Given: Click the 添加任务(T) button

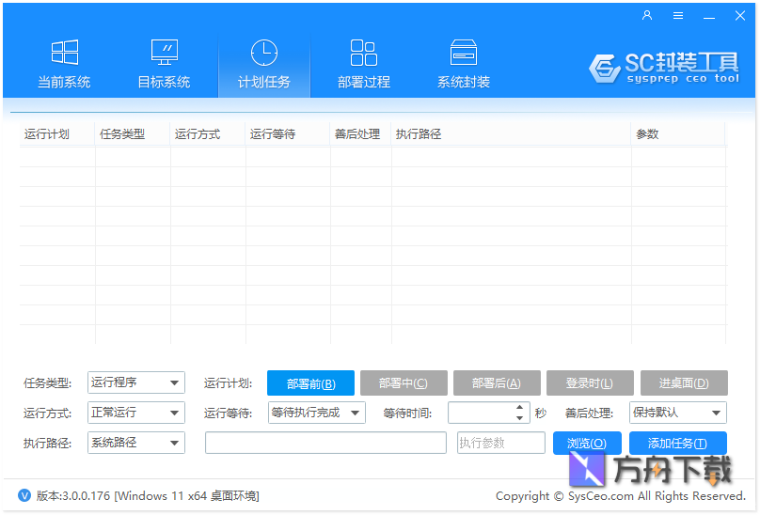Looking at the screenshot, I should (x=677, y=443).
